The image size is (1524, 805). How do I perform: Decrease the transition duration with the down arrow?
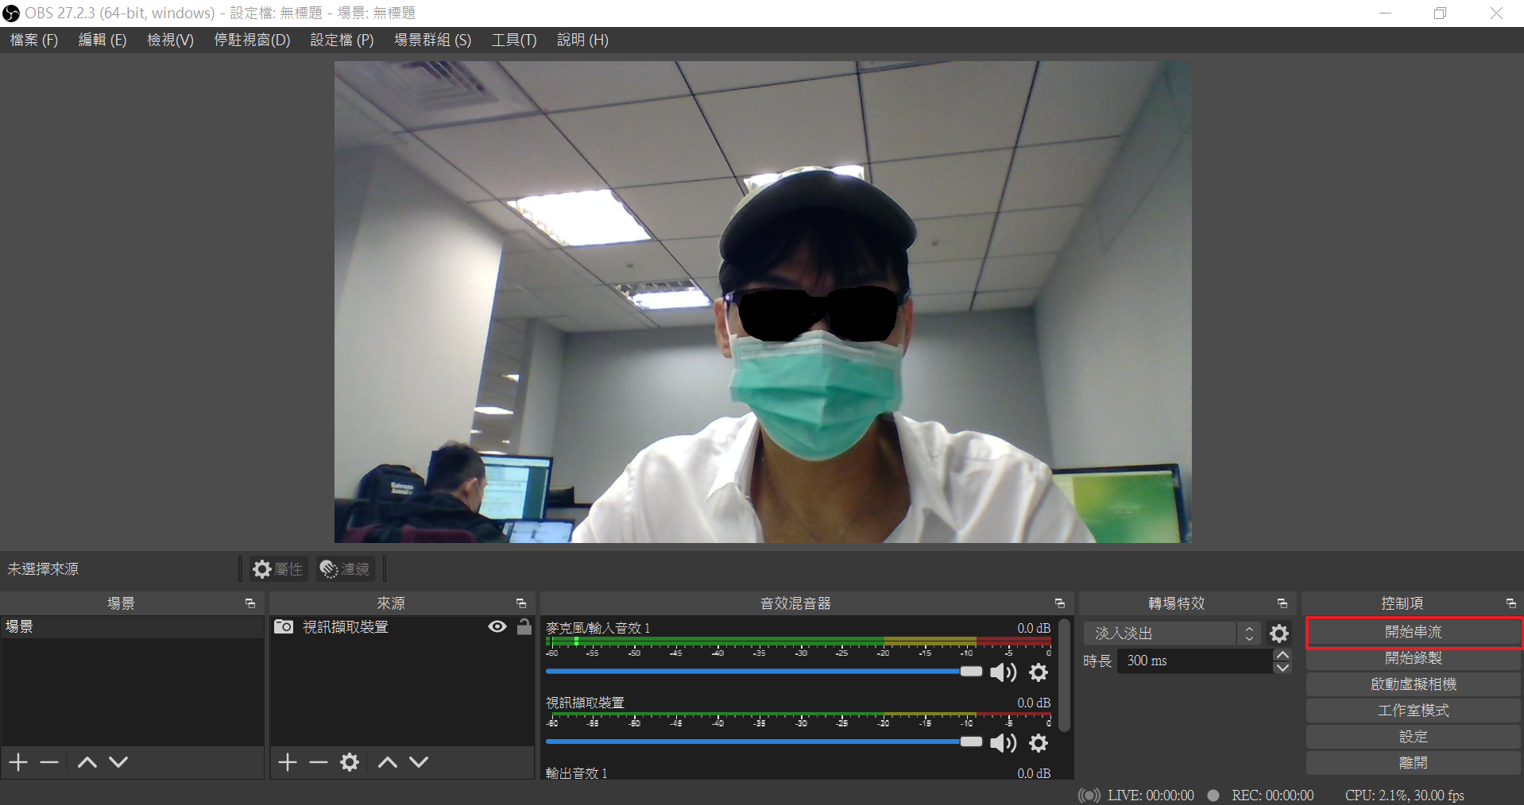coord(1282,667)
